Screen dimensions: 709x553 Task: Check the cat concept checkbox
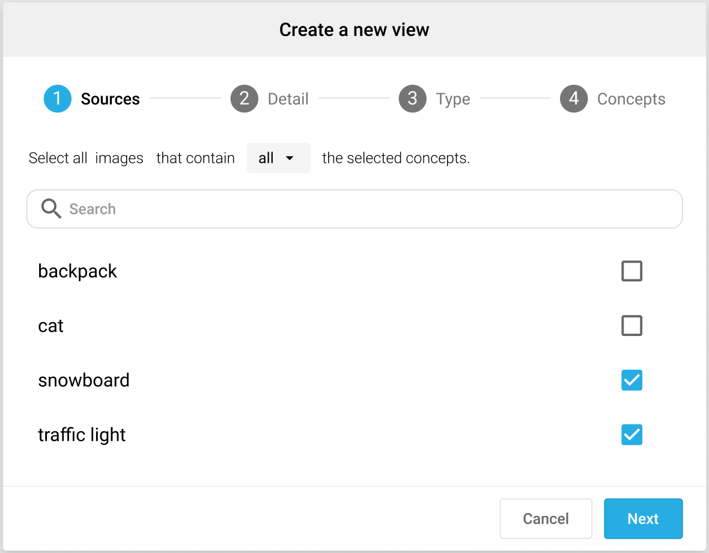point(631,326)
